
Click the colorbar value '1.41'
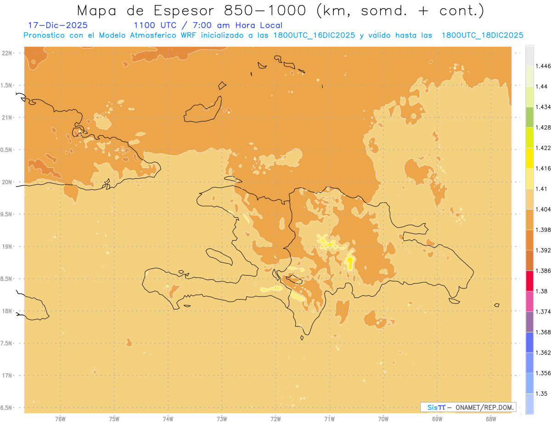tap(542, 189)
